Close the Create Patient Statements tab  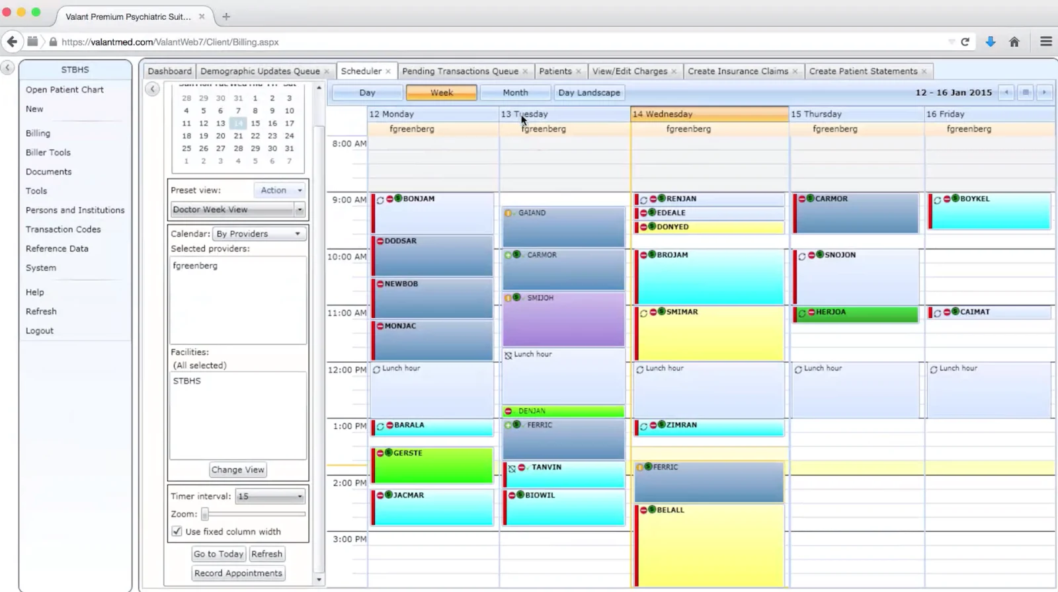[x=924, y=71]
